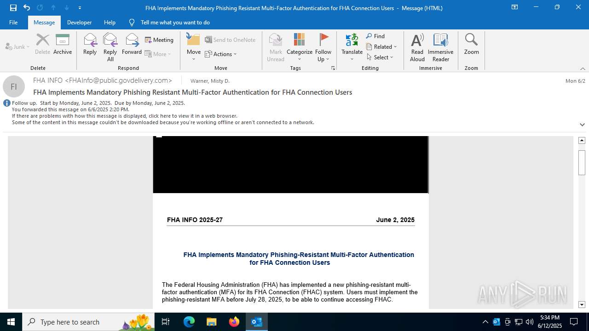Click the June 2, 2025 date text
The image size is (589, 331).
pyautogui.click(x=395, y=220)
